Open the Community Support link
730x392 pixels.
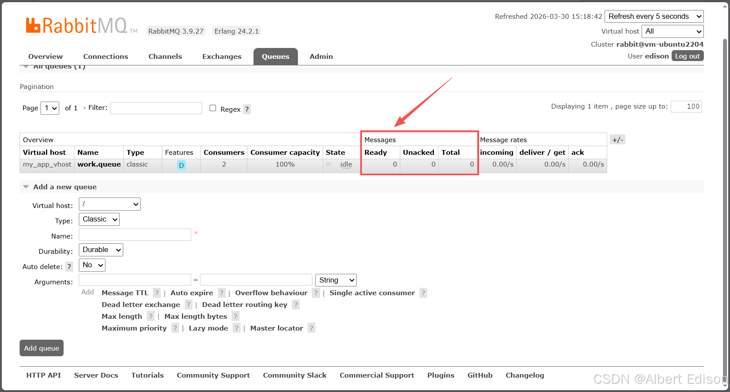click(213, 375)
